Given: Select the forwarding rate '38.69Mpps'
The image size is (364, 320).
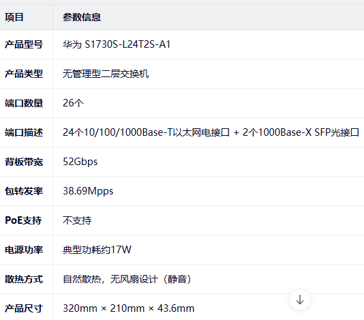Looking at the screenshot, I should point(88,191).
